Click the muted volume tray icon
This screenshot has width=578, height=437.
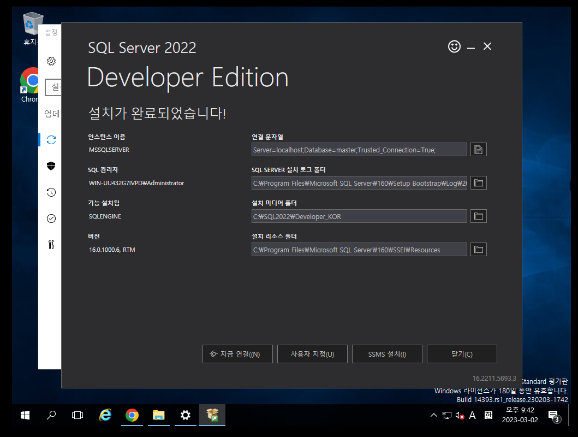click(x=460, y=416)
